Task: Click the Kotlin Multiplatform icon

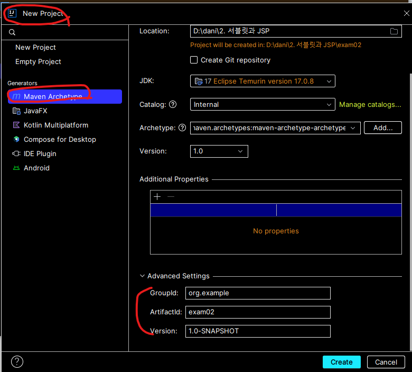Action: (16, 125)
